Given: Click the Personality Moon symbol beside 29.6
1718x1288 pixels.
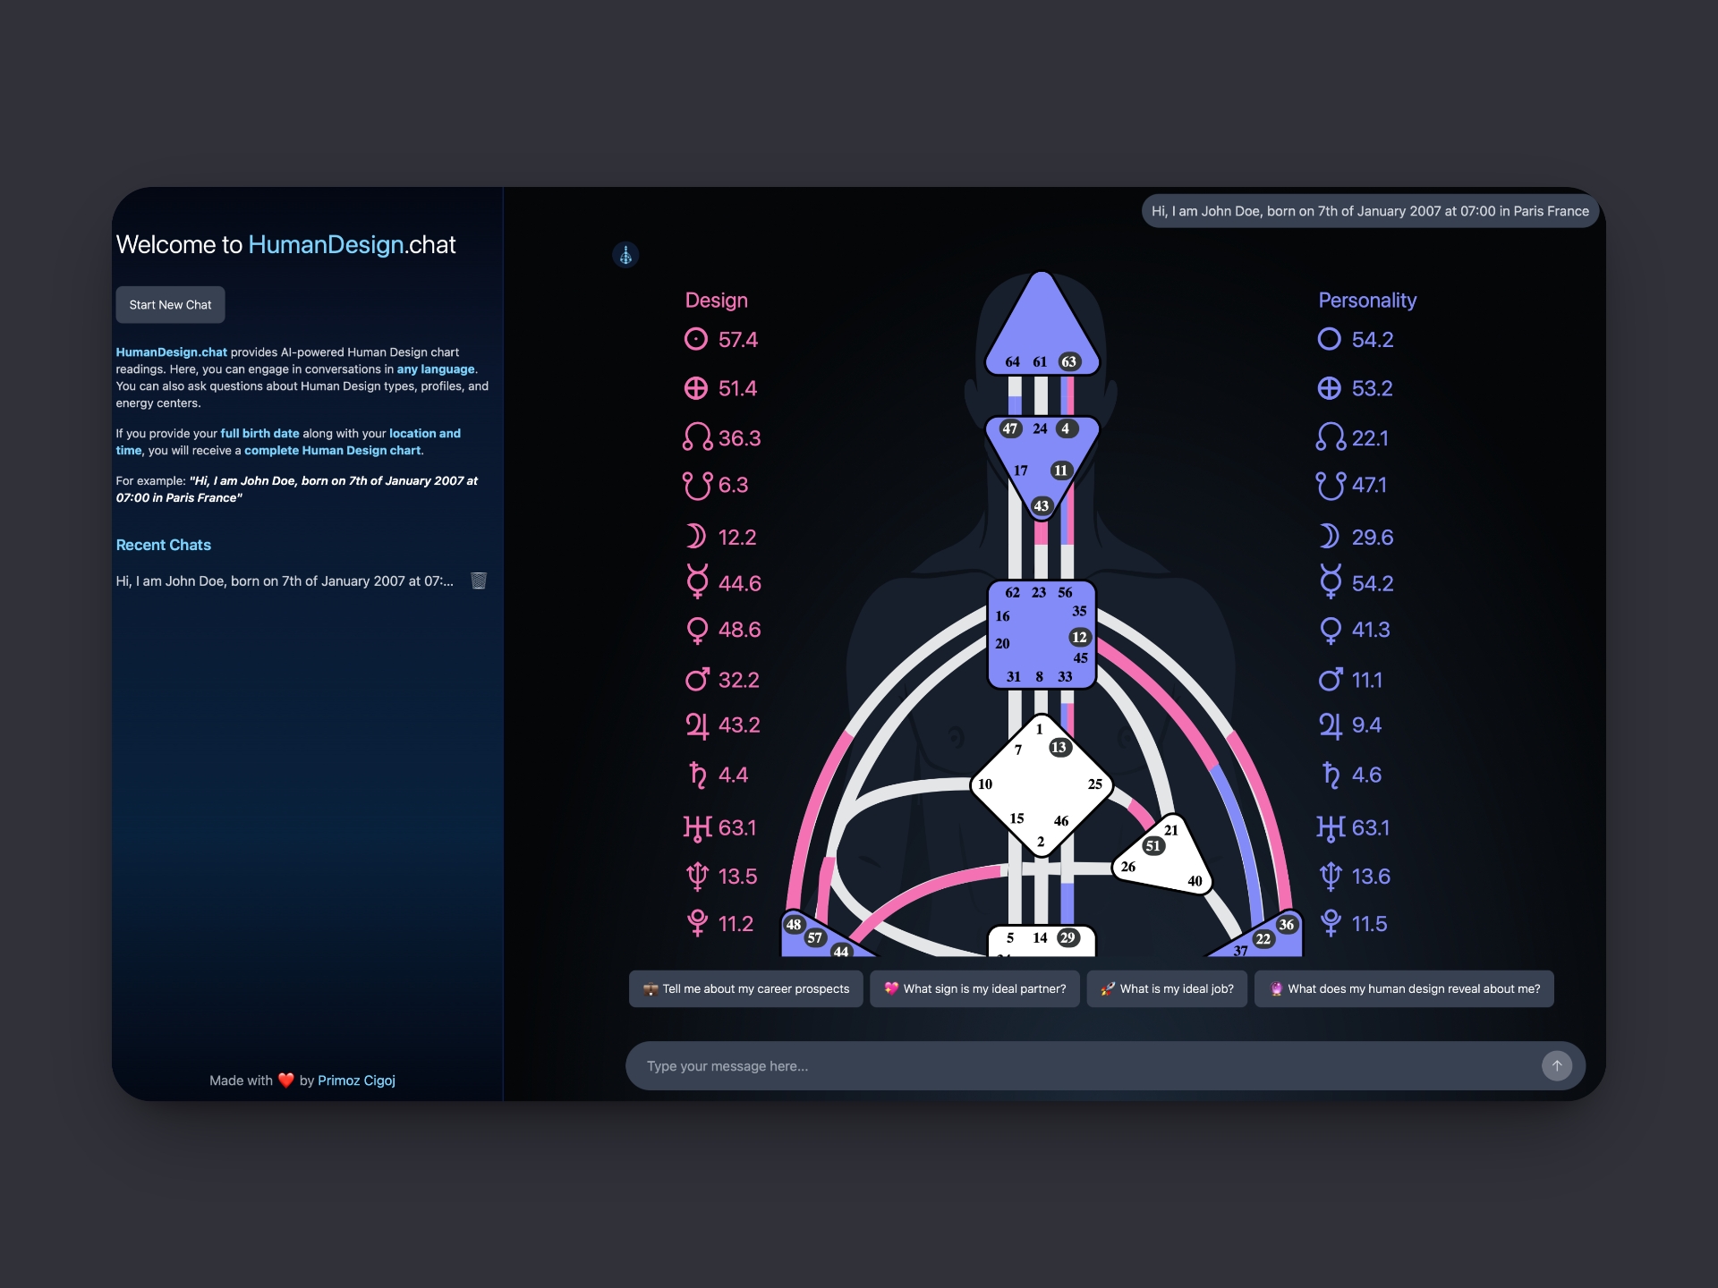Looking at the screenshot, I should coord(1330,536).
